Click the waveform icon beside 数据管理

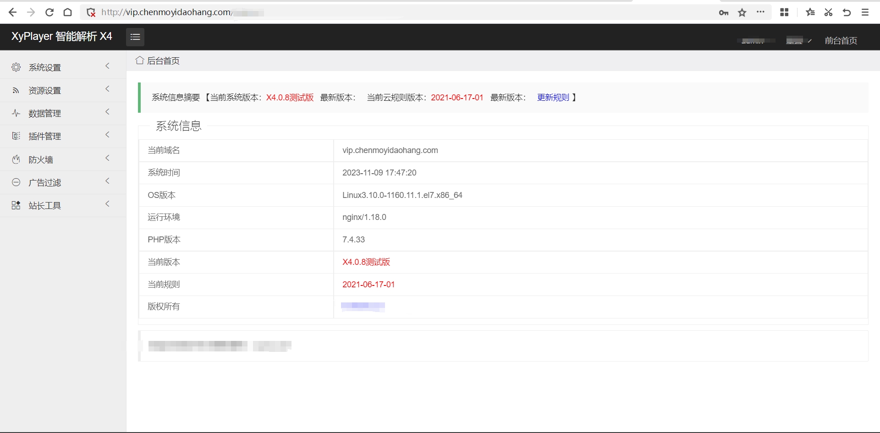[x=16, y=113]
